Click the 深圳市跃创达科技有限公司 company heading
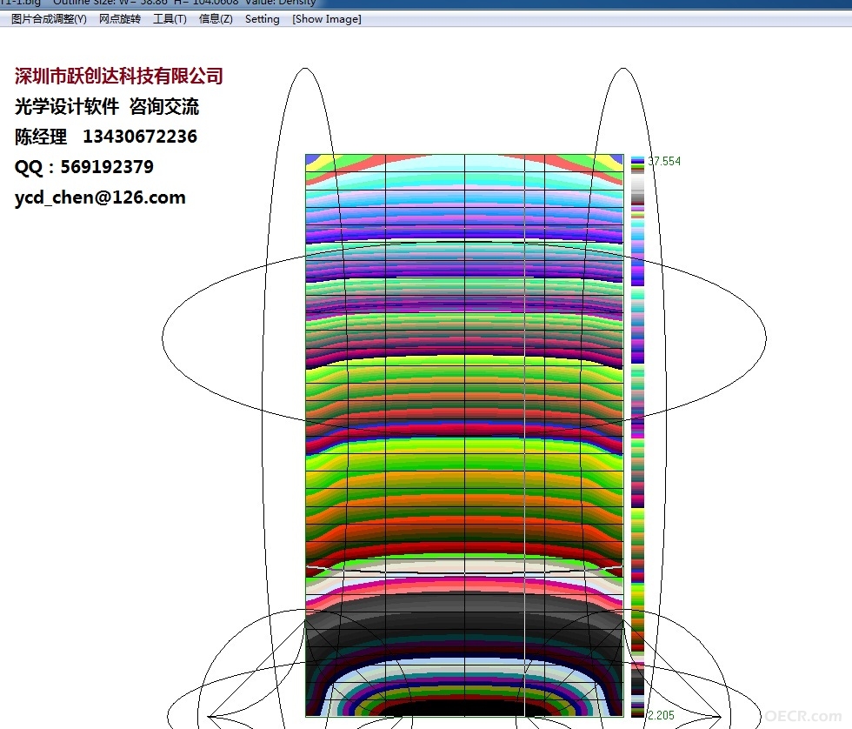852x729 pixels. click(118, 76)
